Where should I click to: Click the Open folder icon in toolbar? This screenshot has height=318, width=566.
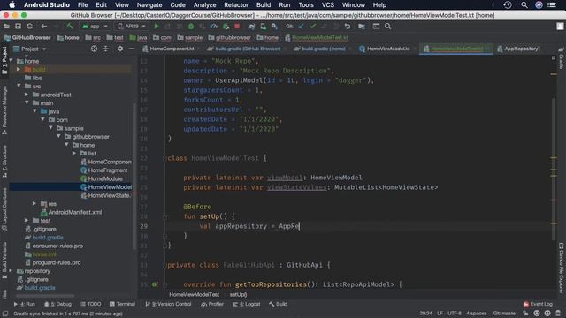[x=6, y=26]
